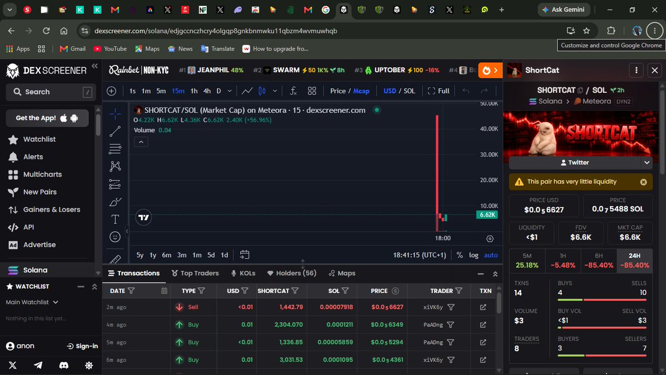Switch chart to line style
The height and width of the screenshot is (375, 666).
pos(248,91)
